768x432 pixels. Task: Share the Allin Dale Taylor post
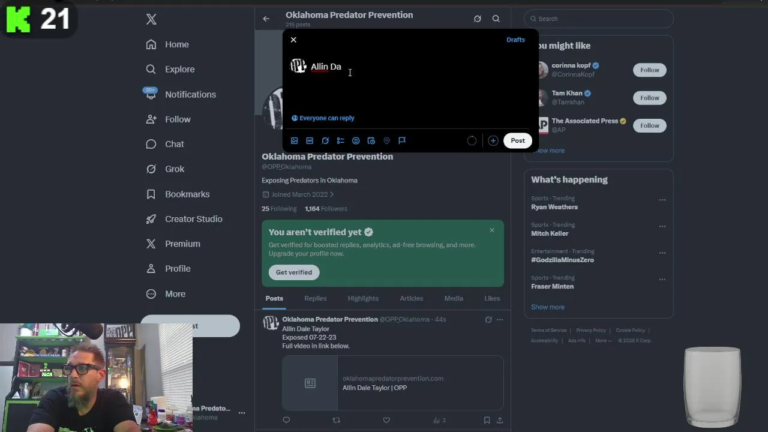pyautogui.click(x=499, y=421)
